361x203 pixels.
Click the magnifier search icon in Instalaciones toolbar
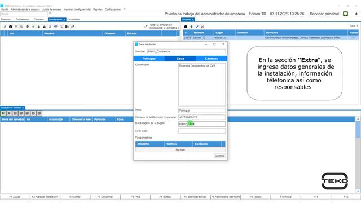[x=61, y=27]
